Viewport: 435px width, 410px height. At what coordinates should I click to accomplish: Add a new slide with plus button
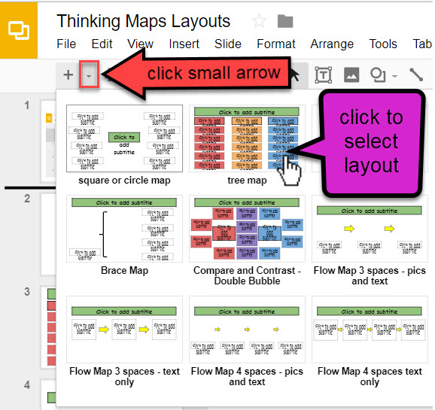68,75
